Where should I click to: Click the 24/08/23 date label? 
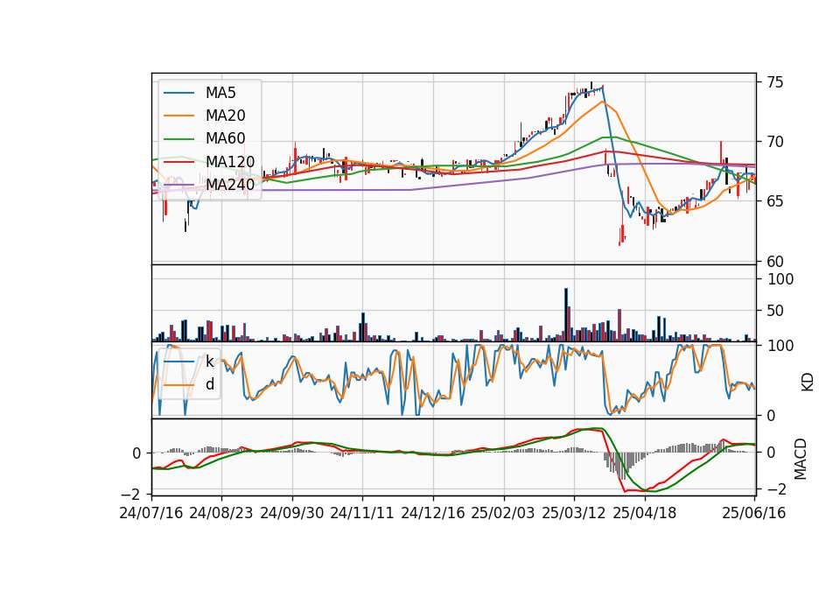pos(221,513)
